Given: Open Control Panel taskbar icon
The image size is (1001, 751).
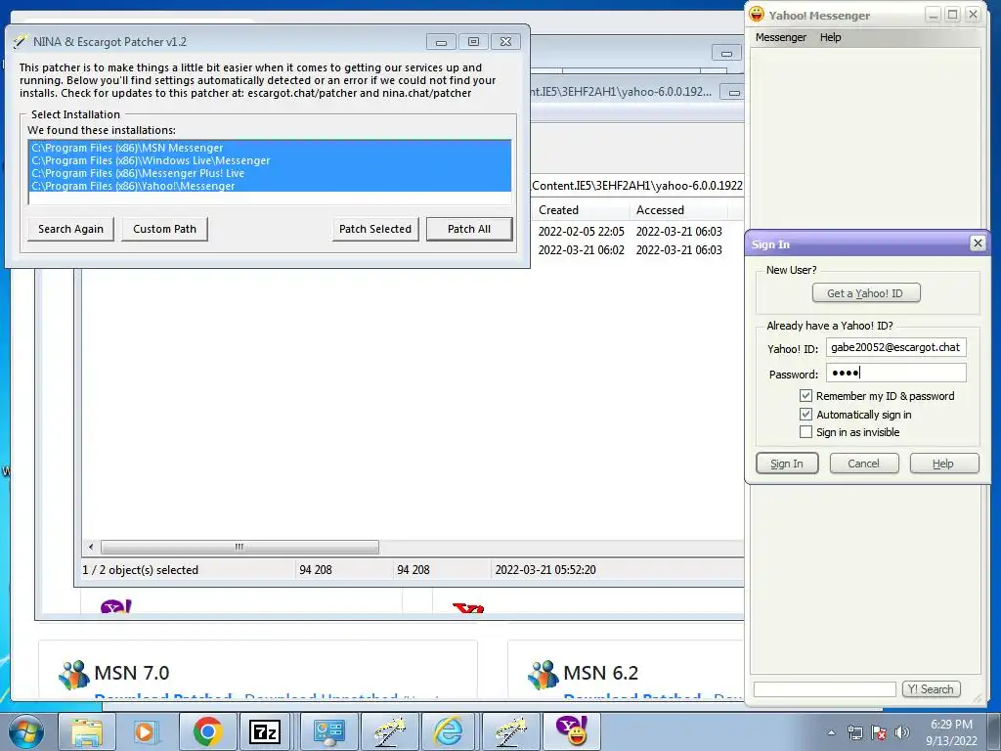Looking at the screenshot, I should coord(328,731).
